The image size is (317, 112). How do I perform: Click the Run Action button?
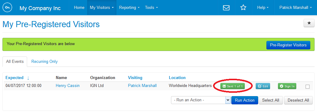click(x=245, y=100)
